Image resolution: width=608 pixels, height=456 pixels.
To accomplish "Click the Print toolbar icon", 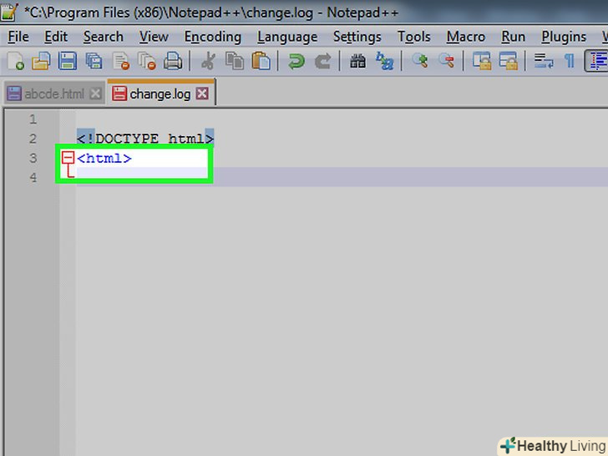I will tap(173, 61).
